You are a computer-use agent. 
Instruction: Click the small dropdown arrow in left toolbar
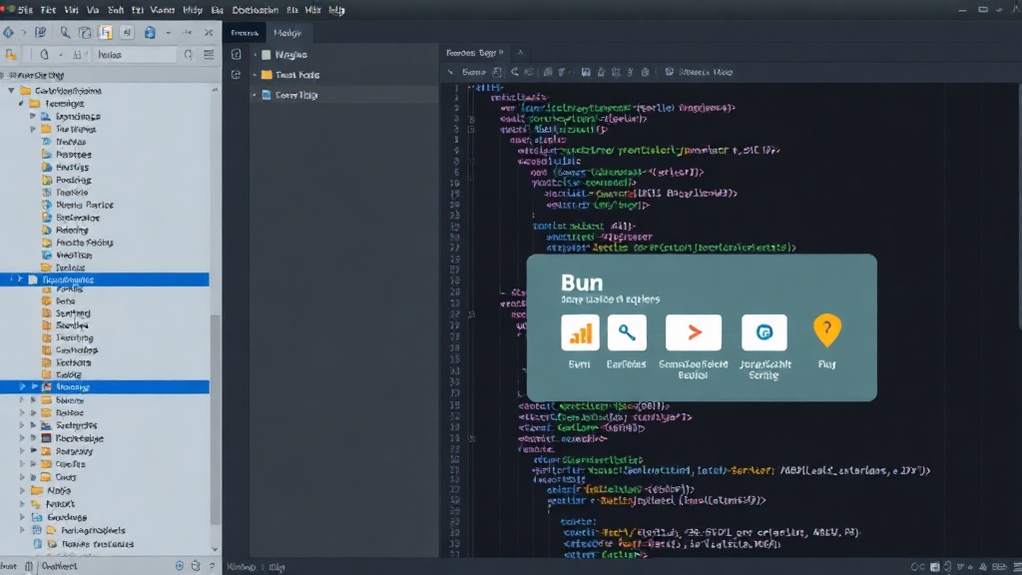click(x=168, y=32)
